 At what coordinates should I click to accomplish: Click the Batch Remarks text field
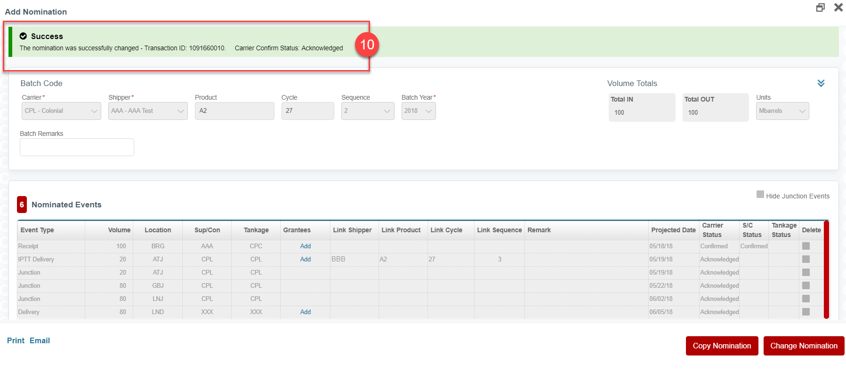click(x=77, y=147)
